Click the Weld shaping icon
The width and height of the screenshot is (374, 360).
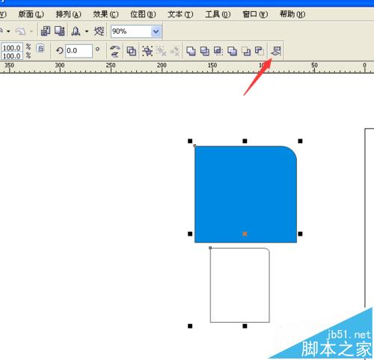191,51
